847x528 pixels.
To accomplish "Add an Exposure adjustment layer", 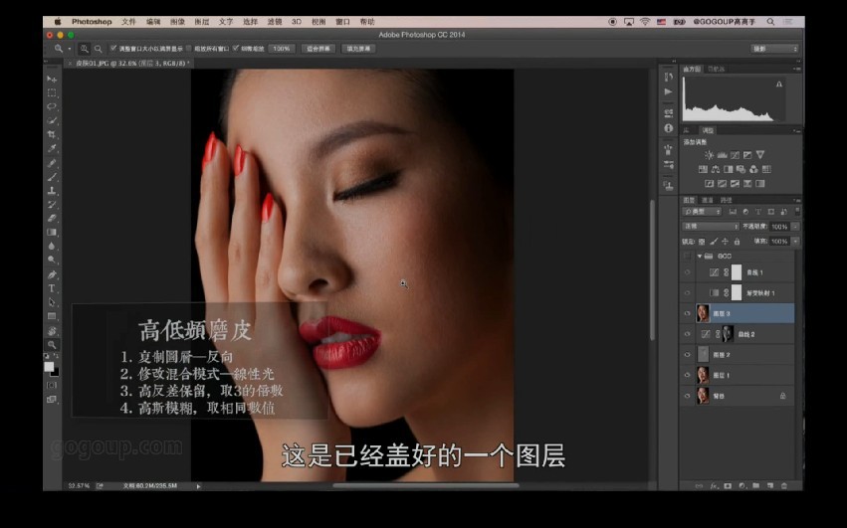I will tap(747, 155).
